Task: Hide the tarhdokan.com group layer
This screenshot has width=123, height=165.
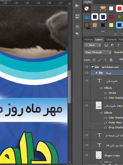Action: (x=86, y=67)
